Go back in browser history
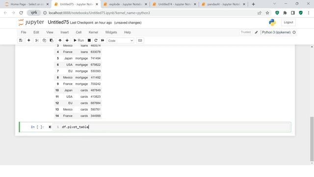The width and height of the screenshot is (314, 177). click(5, 13)
